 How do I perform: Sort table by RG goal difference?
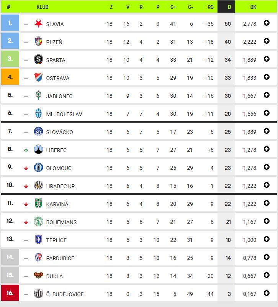210,7
